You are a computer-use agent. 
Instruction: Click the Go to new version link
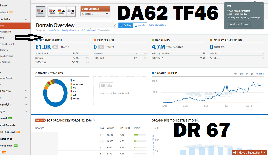click(x=157, y=25)
